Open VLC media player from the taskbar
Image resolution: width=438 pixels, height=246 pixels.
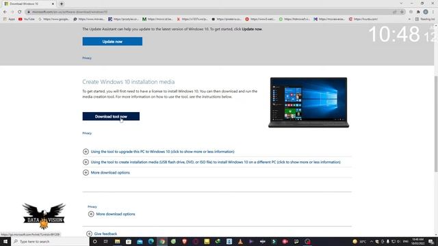[240, 241]
